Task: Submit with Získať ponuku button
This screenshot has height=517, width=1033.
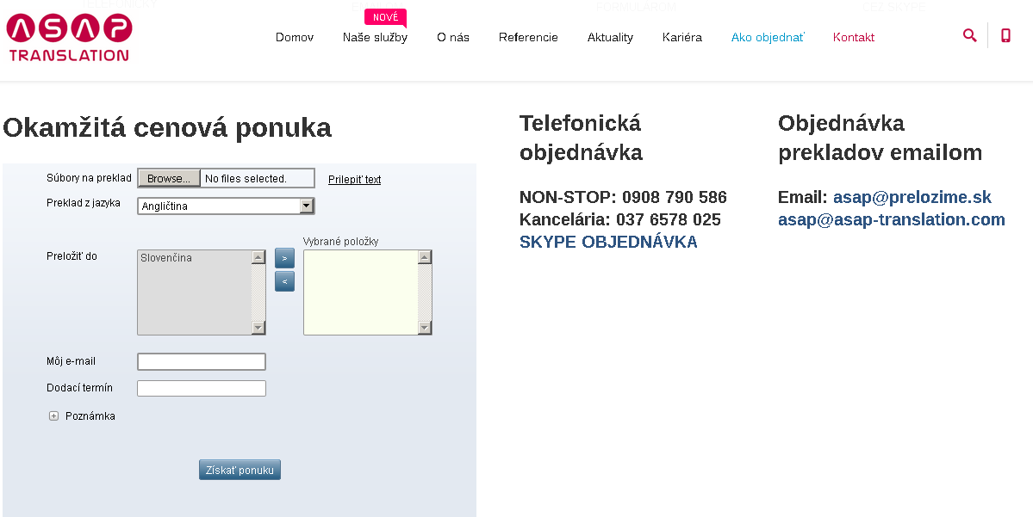Action: [240, 470]
